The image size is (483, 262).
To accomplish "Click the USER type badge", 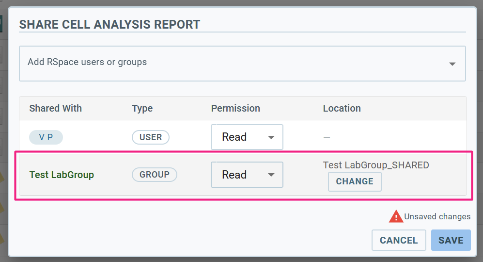I will tap(151, 137).
